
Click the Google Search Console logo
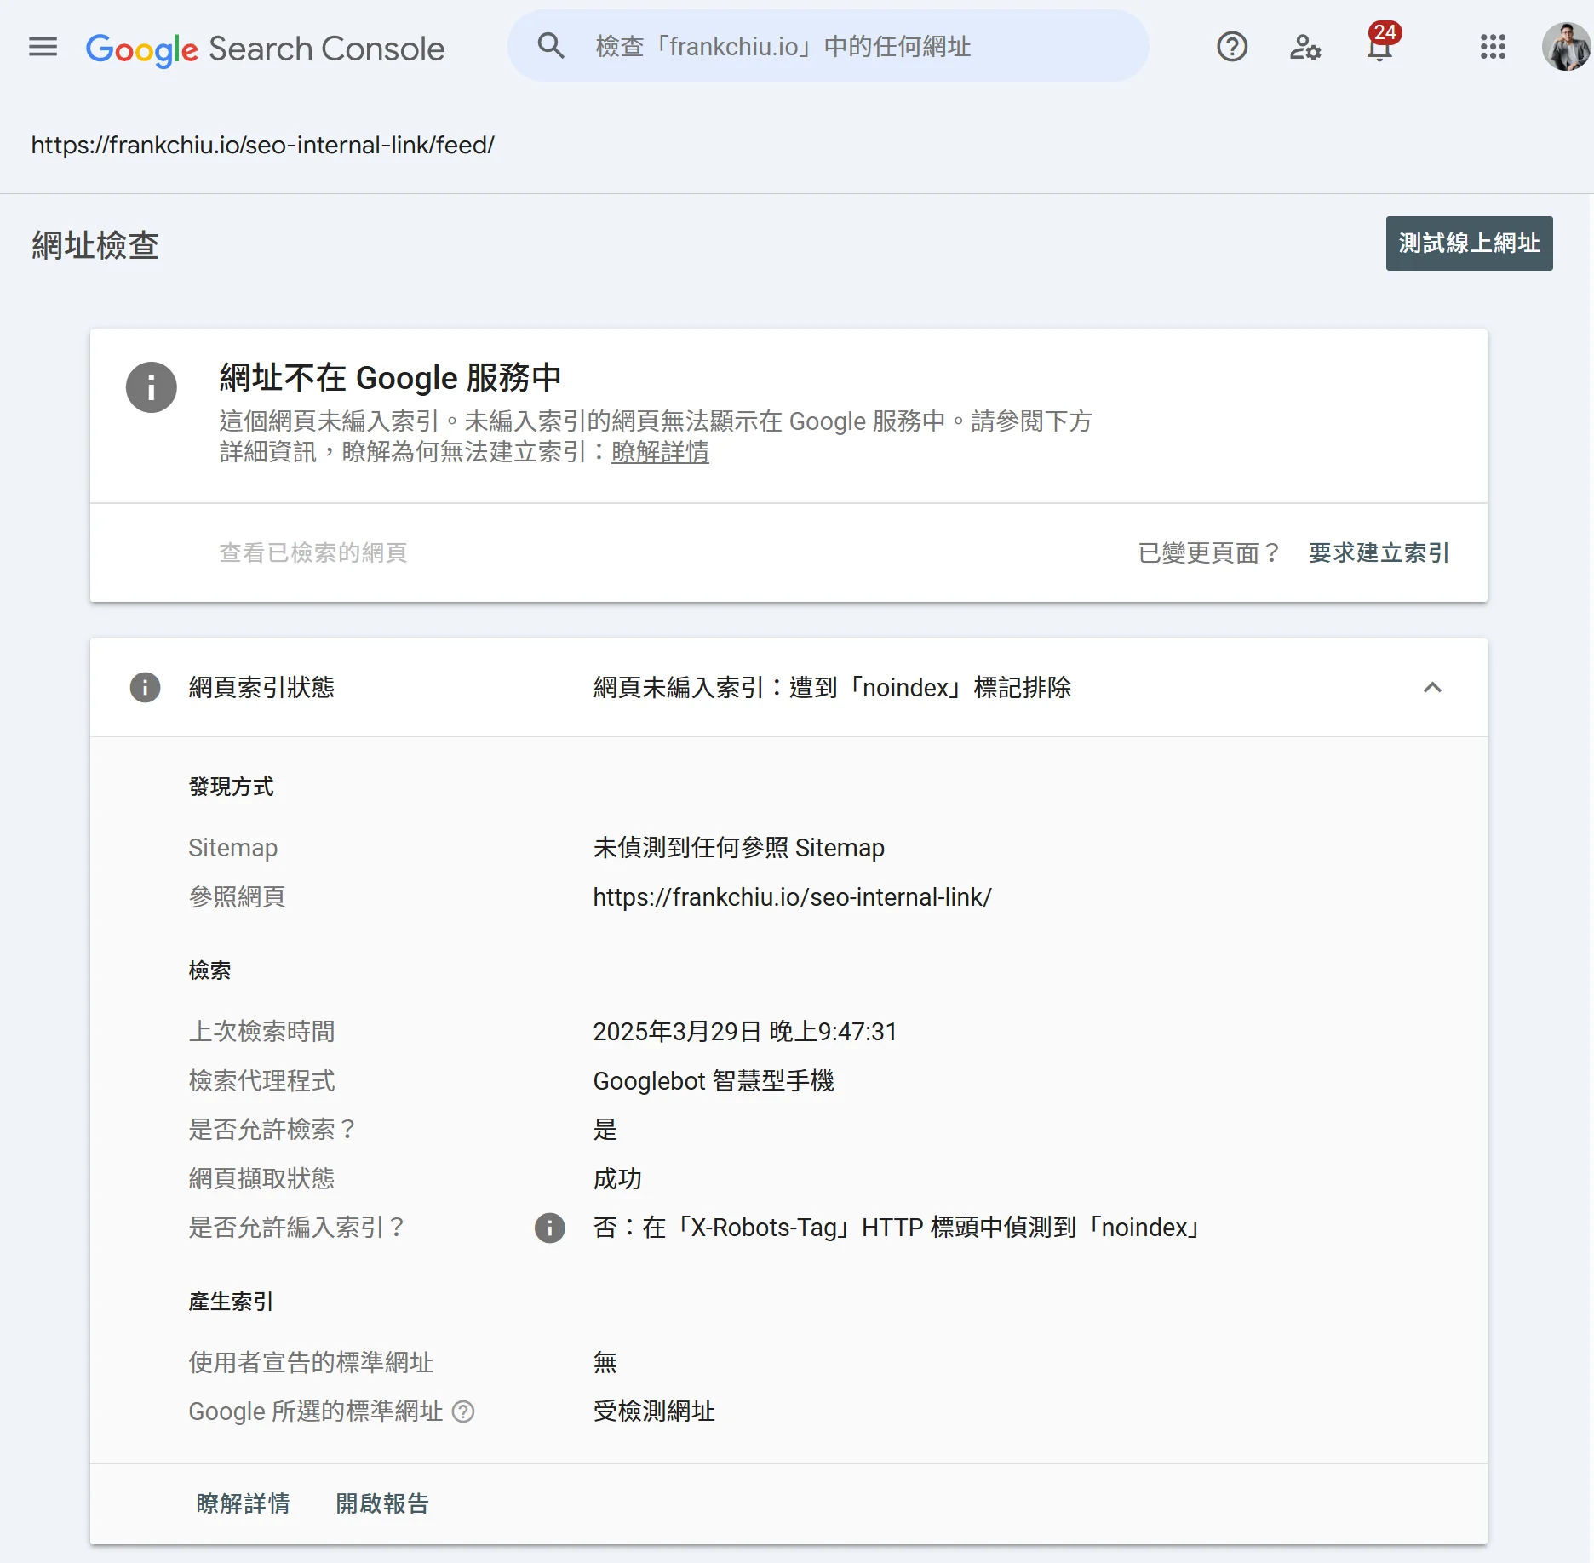point(265,49)
